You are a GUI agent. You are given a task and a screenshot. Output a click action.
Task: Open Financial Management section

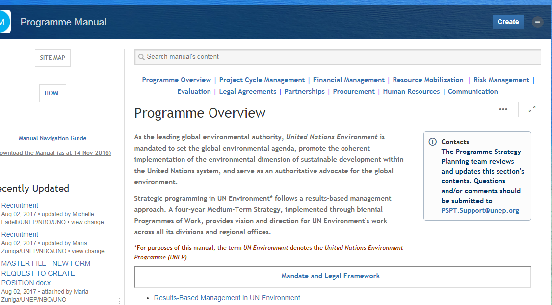click(x=348, y=80)
